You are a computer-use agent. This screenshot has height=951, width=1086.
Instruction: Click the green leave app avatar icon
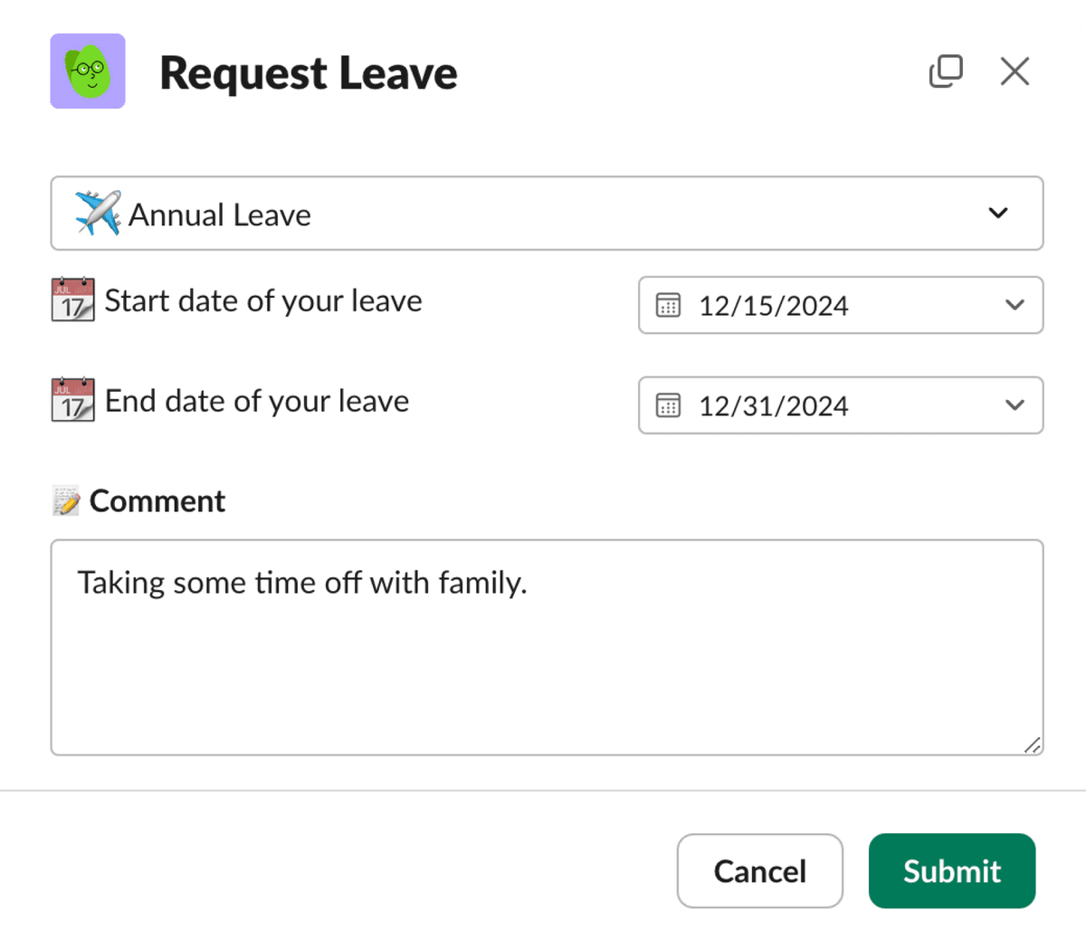coord(87,71)
